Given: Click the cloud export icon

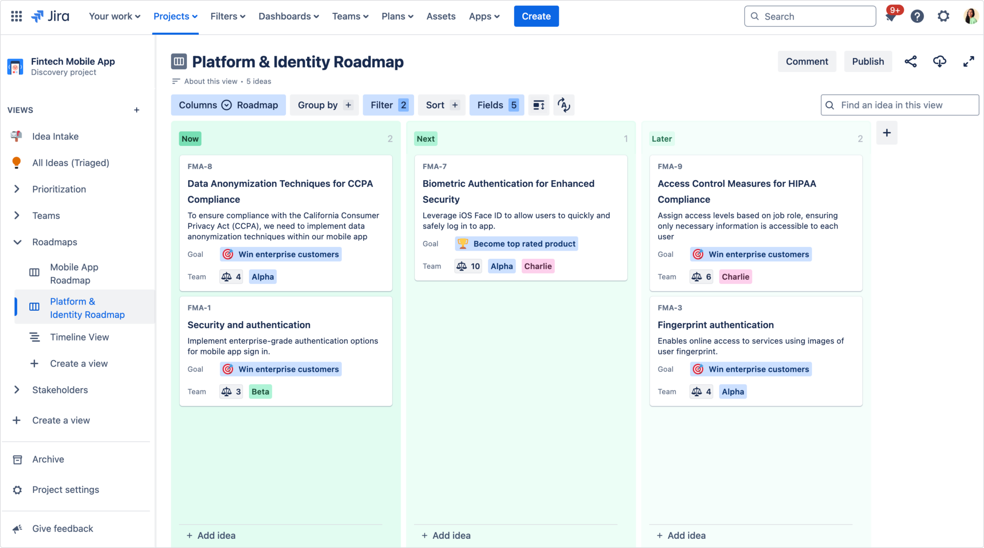Looking at the screenshot, I should tap(939, 61).
